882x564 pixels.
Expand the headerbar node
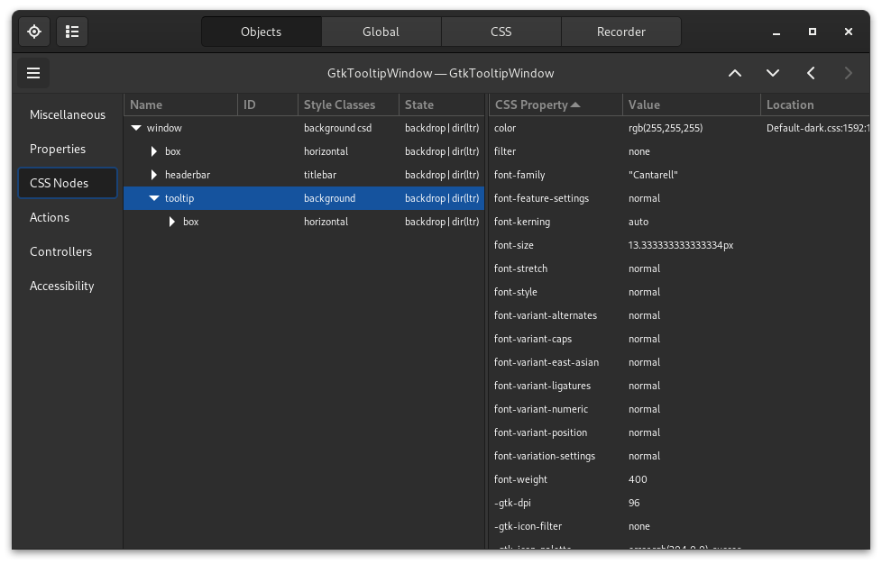[x=154, y=176]
